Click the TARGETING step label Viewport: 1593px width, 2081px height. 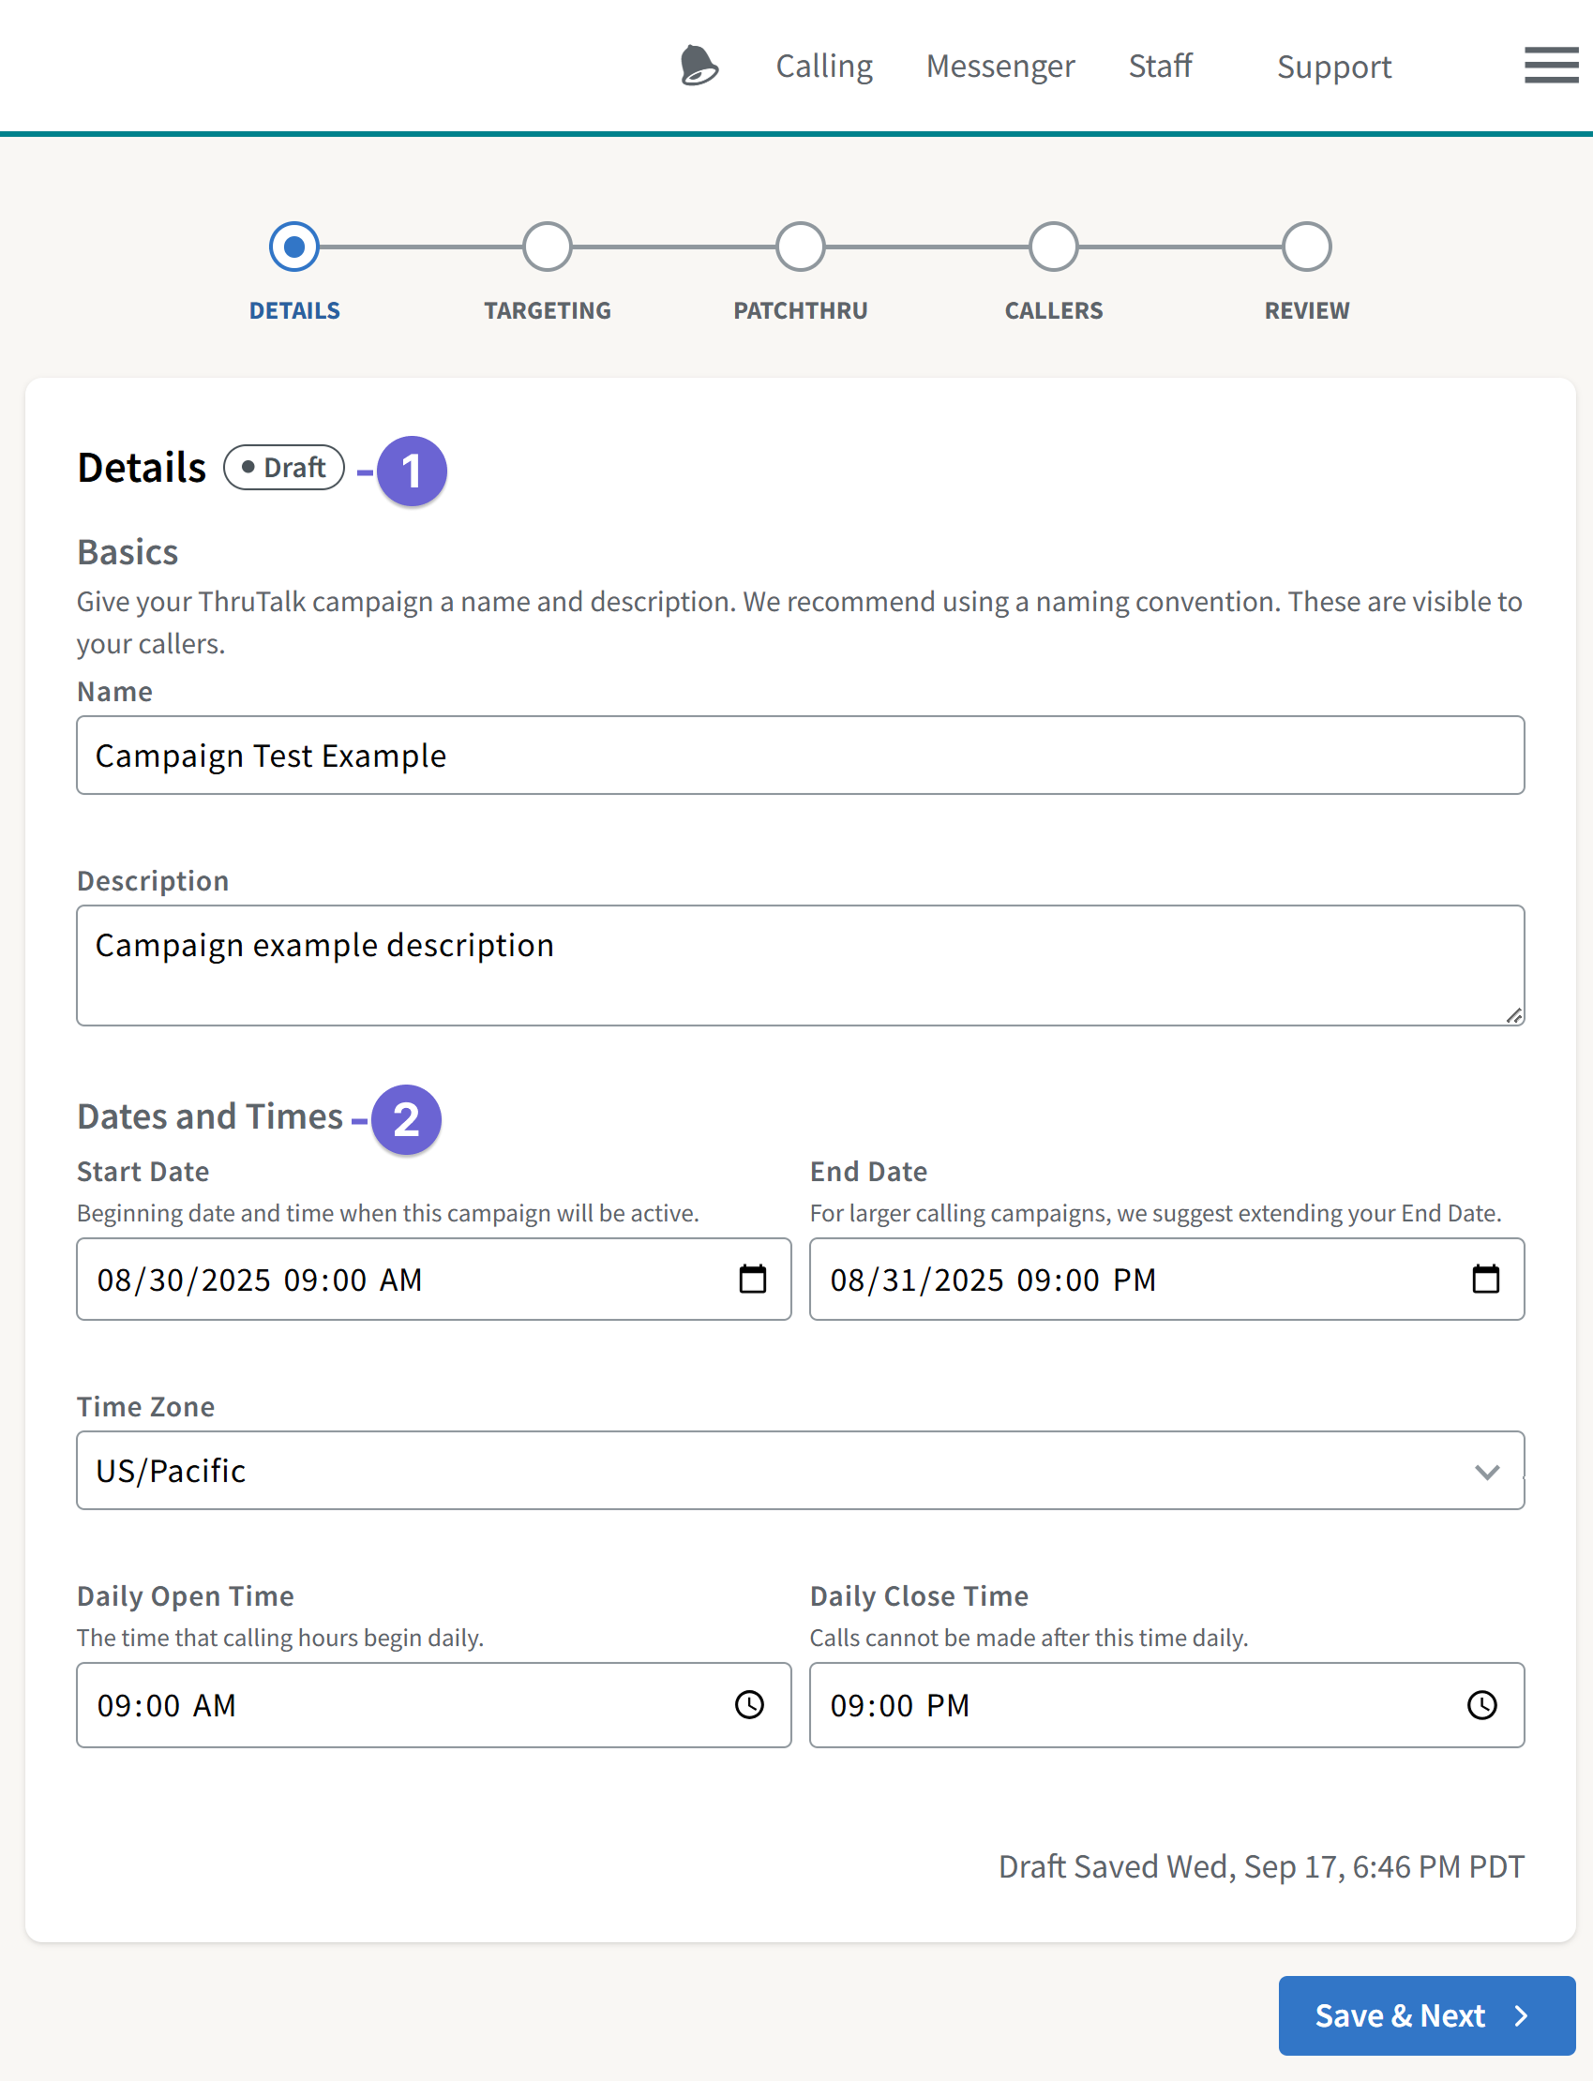(x=548, y=310)
